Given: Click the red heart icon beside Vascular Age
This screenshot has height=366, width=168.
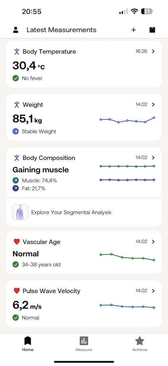Looking at the screenshot, I should (x=16, y=242).
